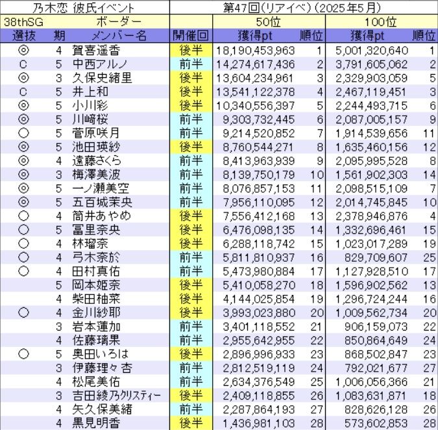Select member name '一ノ瀬美空'

click(x=101, y=188)
